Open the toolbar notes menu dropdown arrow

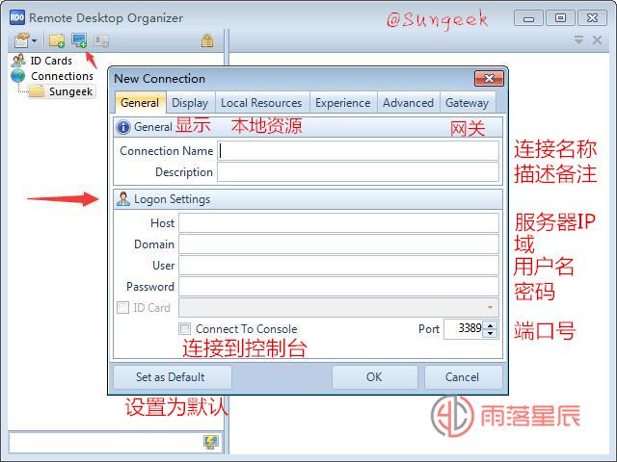tap(35, 40)
